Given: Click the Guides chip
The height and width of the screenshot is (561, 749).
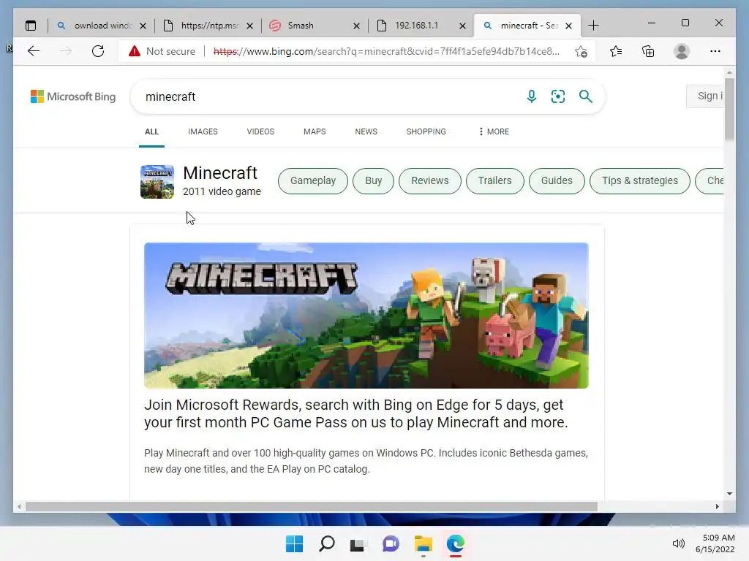Looking at the screenshot, I should click(x=557, y=181).
